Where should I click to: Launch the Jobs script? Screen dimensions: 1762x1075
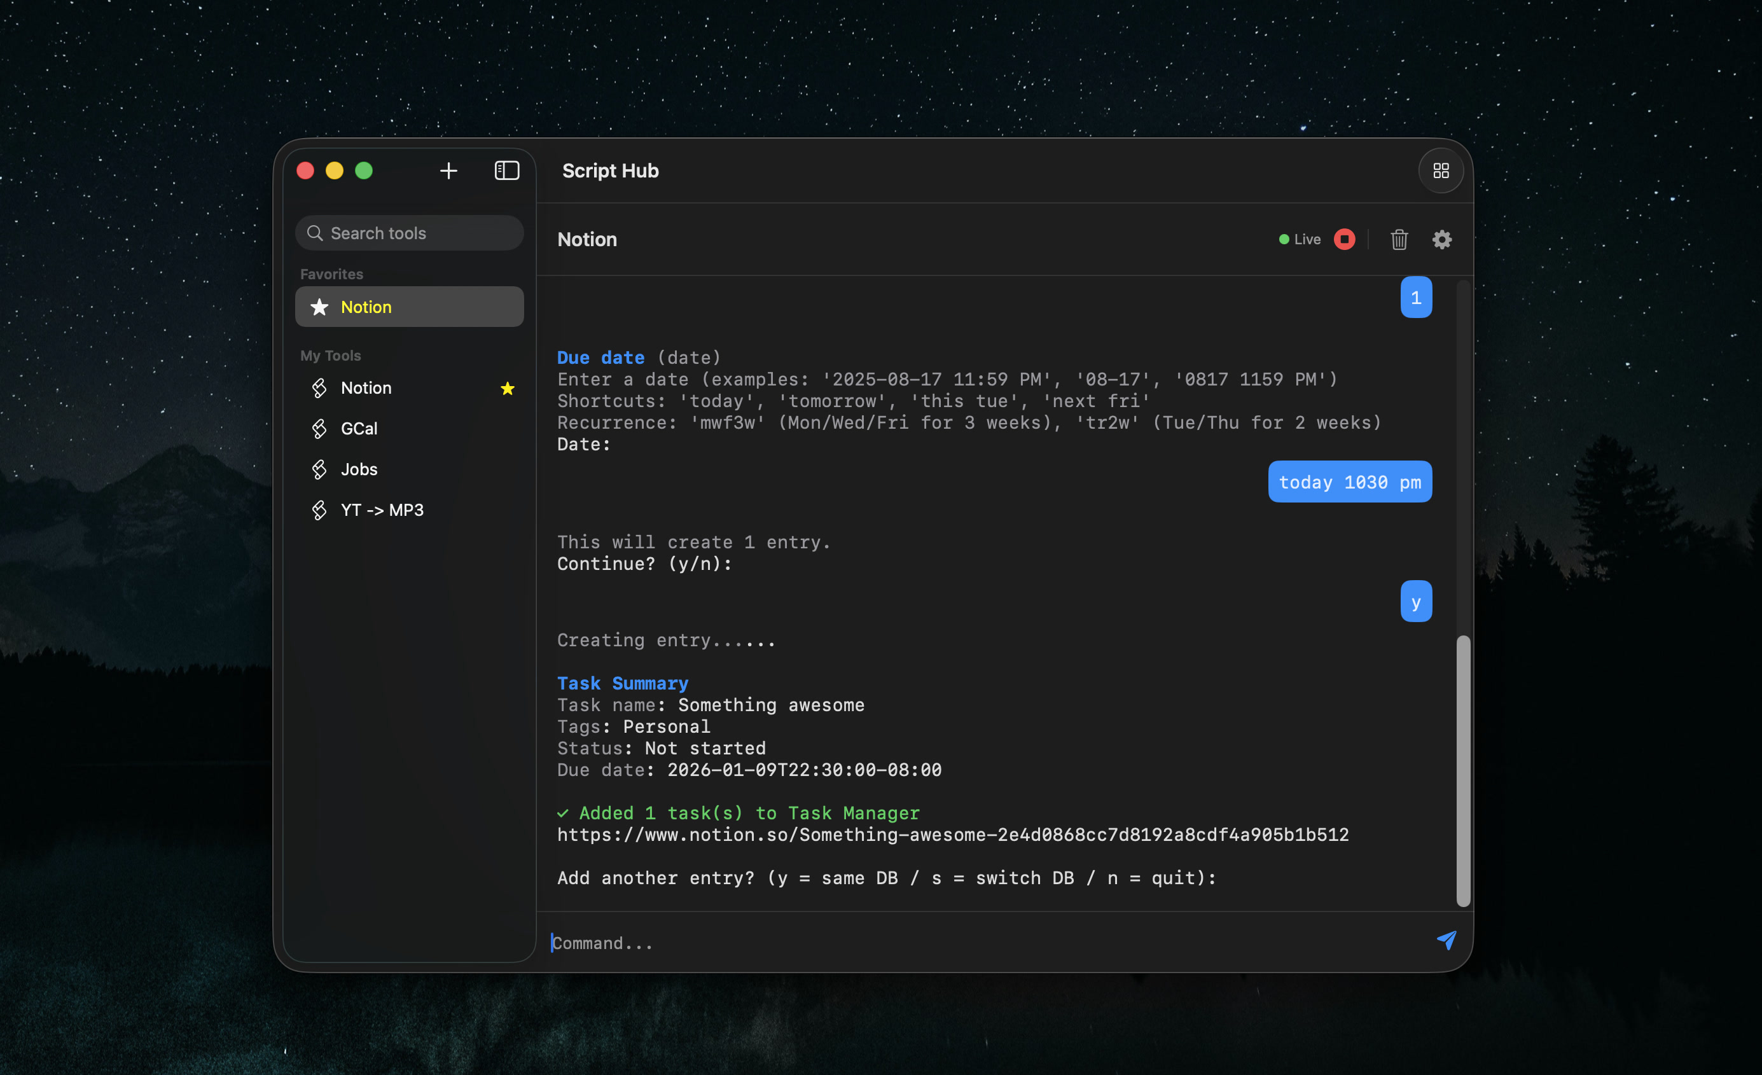(x=358, y=469)
